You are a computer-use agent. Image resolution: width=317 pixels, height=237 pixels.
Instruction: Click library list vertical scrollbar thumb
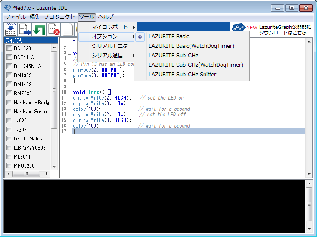pyautogui.click(x=54, y=90)
